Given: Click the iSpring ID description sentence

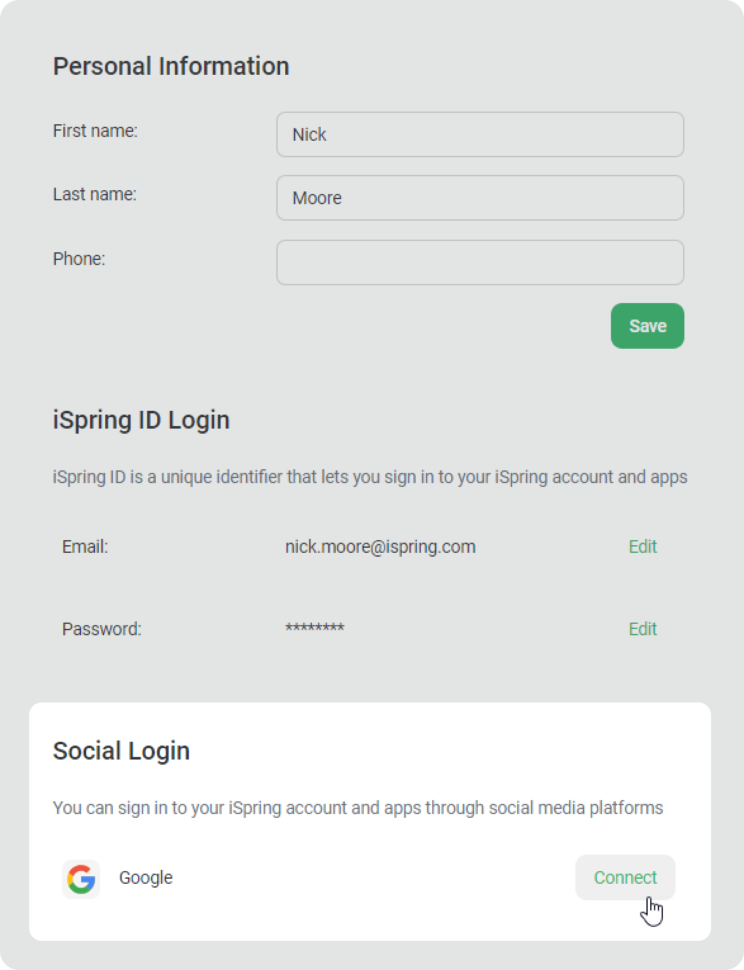Looking at the screenshot, I should click(370, 477).
